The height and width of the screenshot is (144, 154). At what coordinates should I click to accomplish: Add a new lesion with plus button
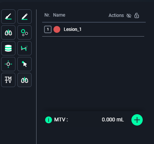tap(137, 120)
